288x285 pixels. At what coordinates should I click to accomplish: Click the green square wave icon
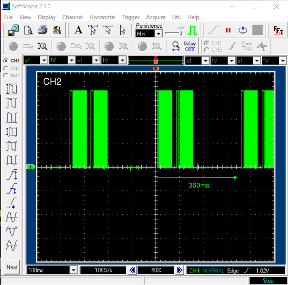pyautogui.click(x=192, y=30)
